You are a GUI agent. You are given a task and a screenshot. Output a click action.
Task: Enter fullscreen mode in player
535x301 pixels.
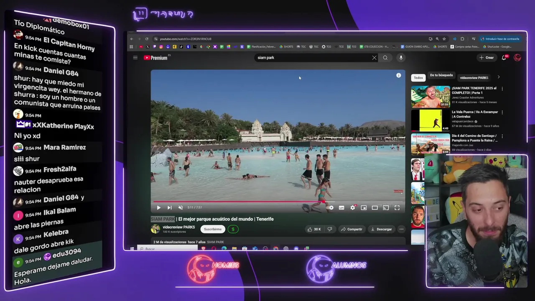coord(397,207)
